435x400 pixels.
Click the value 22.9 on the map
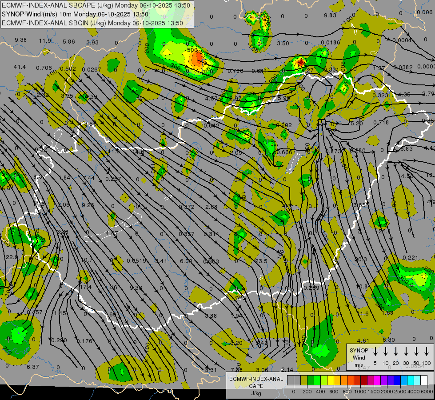tap(12, 257)
